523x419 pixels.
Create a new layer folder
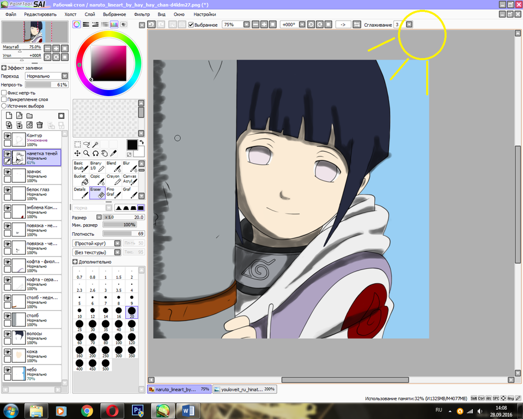coord(29,116)
